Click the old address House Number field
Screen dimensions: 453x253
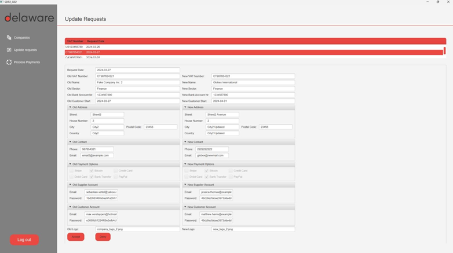107,121
